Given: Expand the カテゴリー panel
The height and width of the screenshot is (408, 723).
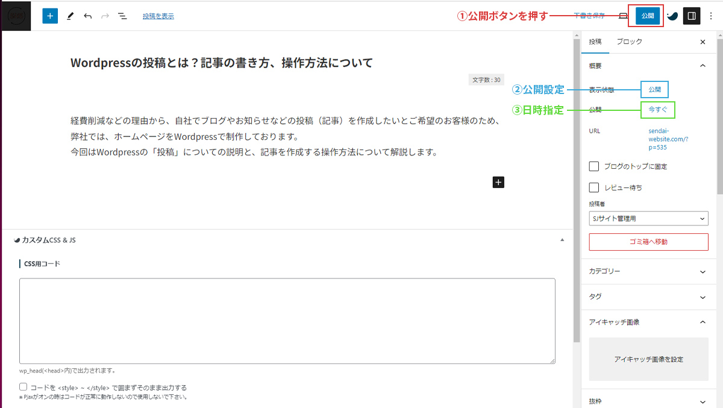Looking at the screenshot, I should [x=648, y=272].
